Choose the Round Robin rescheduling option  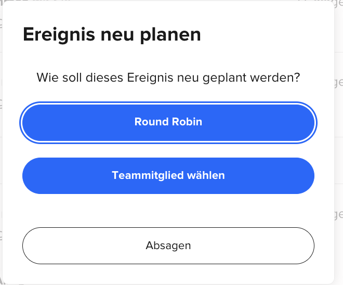[x=168, y=123]
